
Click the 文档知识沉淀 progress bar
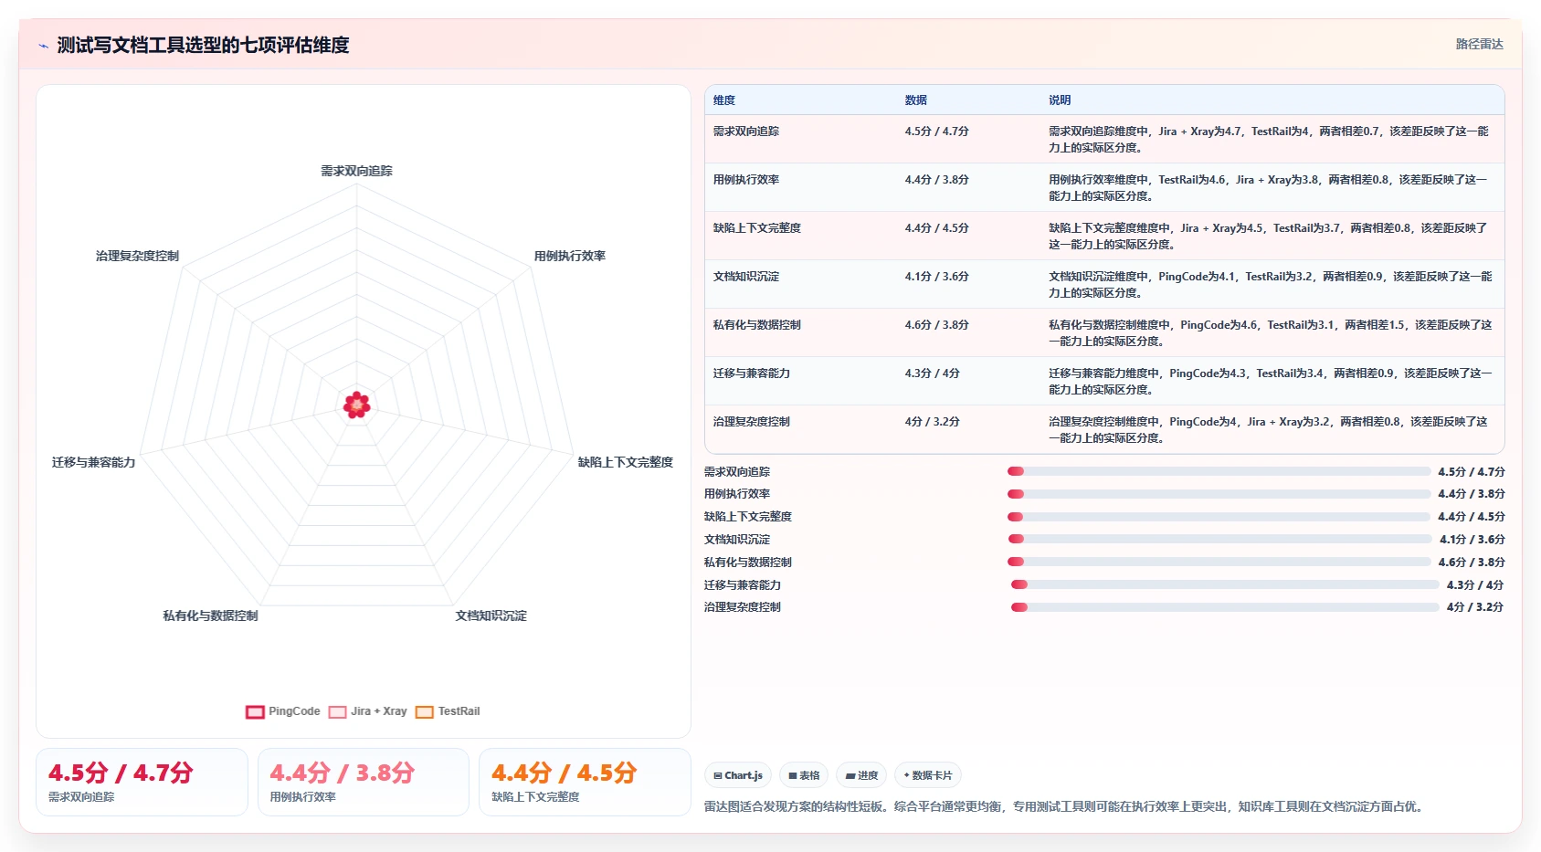coord(1219,539)
